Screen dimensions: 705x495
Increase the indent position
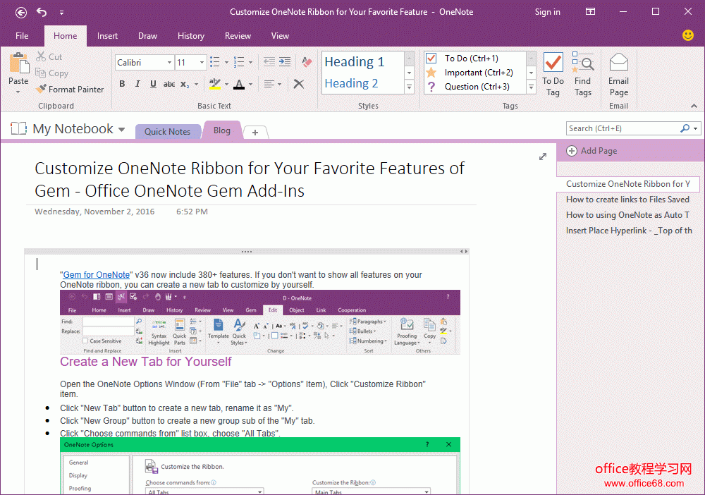(285, 62)
